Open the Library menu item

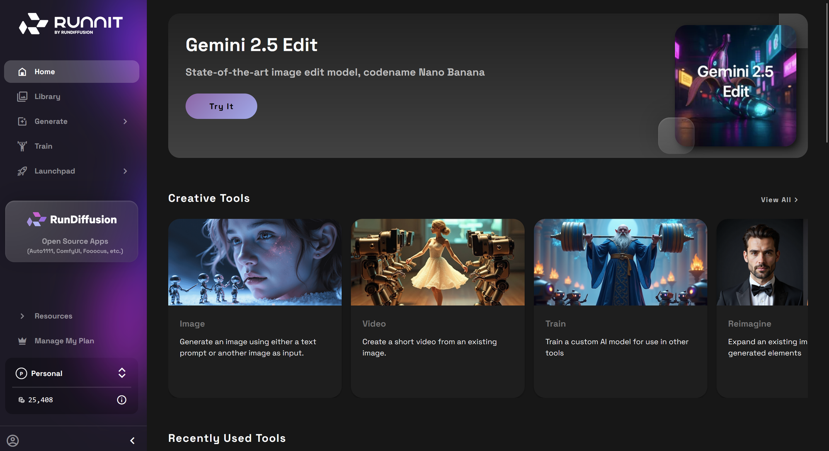click(47, 96)
